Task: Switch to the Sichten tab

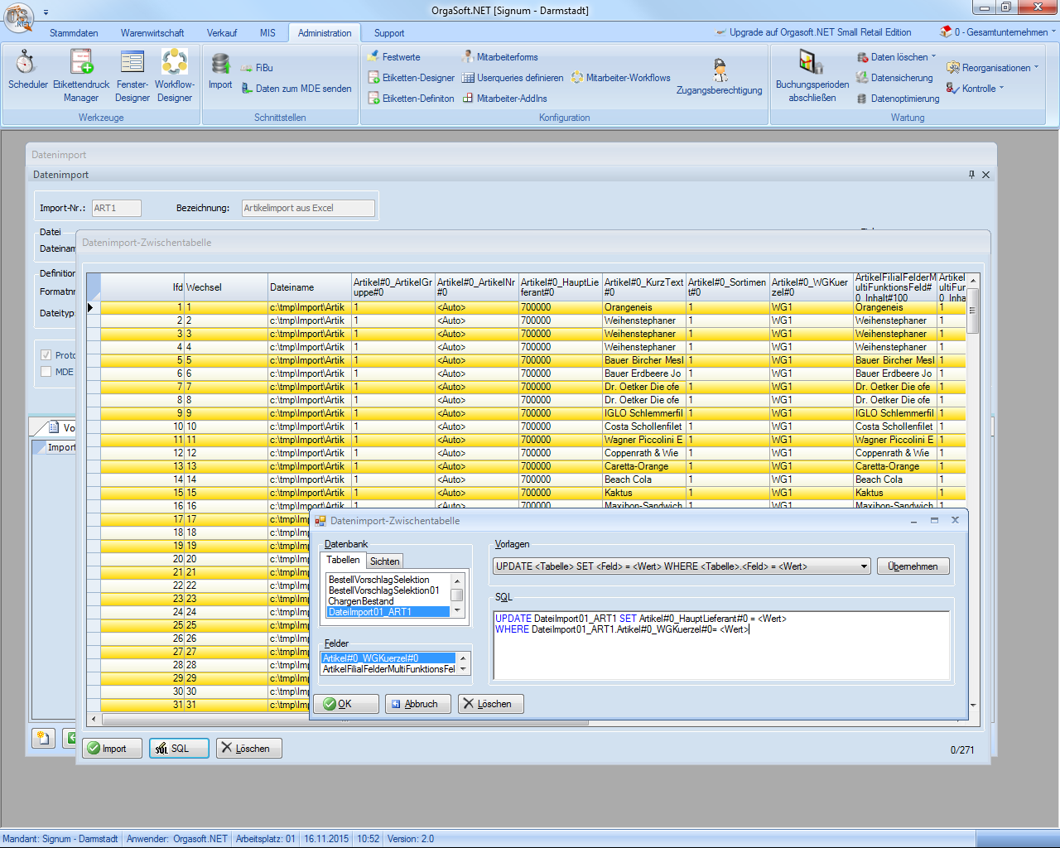Action: [384, 561]
